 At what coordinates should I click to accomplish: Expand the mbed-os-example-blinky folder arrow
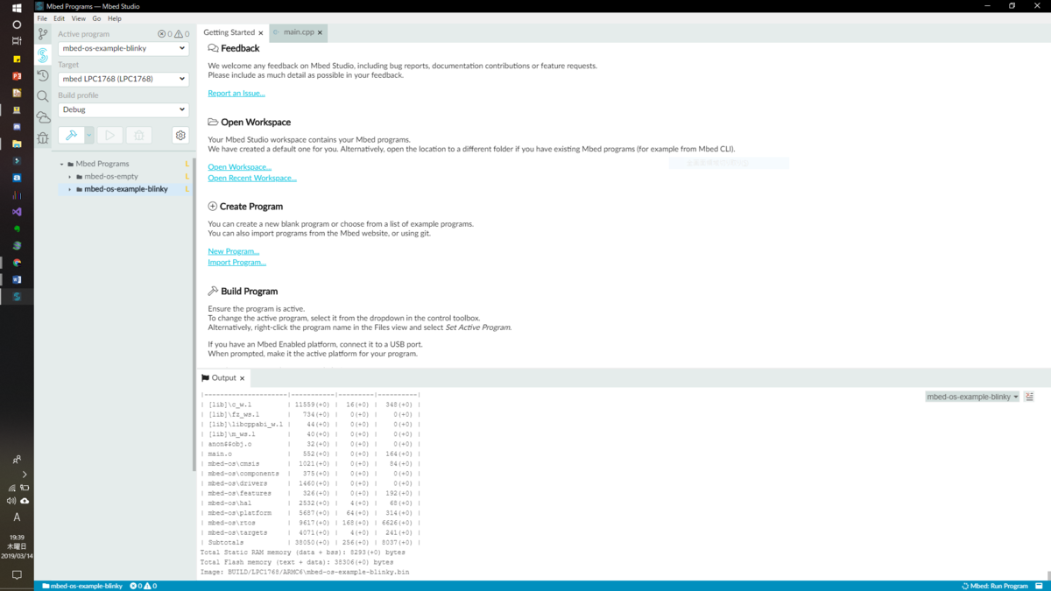click(x=70, y=189)
